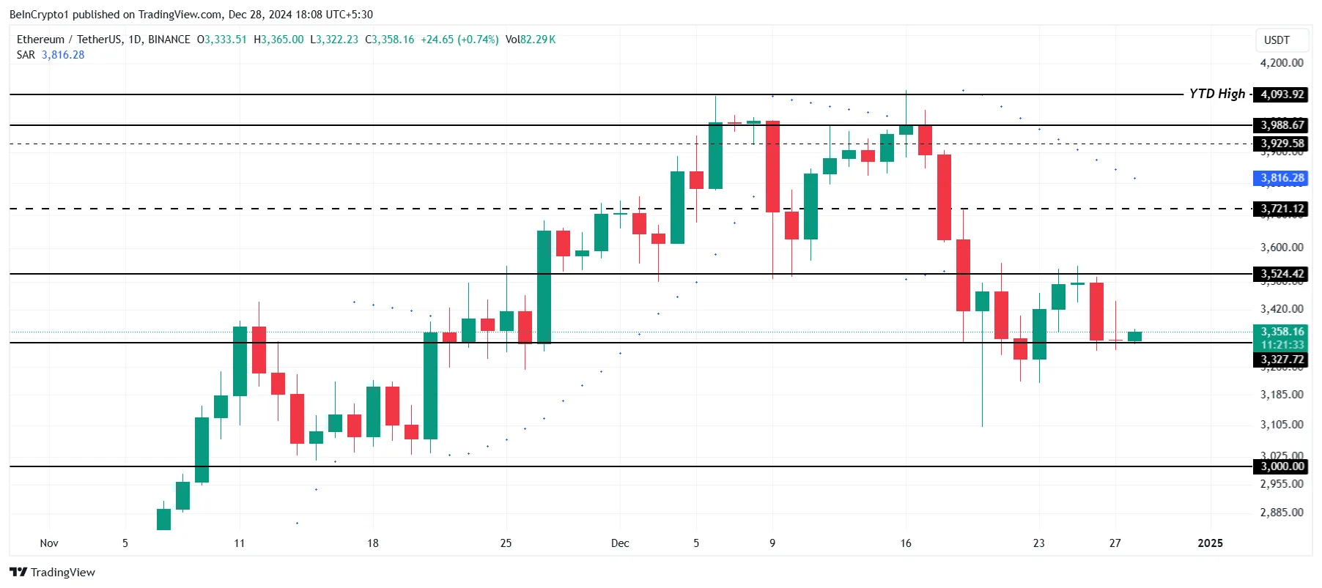
Task: Click the 3,000.00 support level tag
Action: [x=1282, y=466]
